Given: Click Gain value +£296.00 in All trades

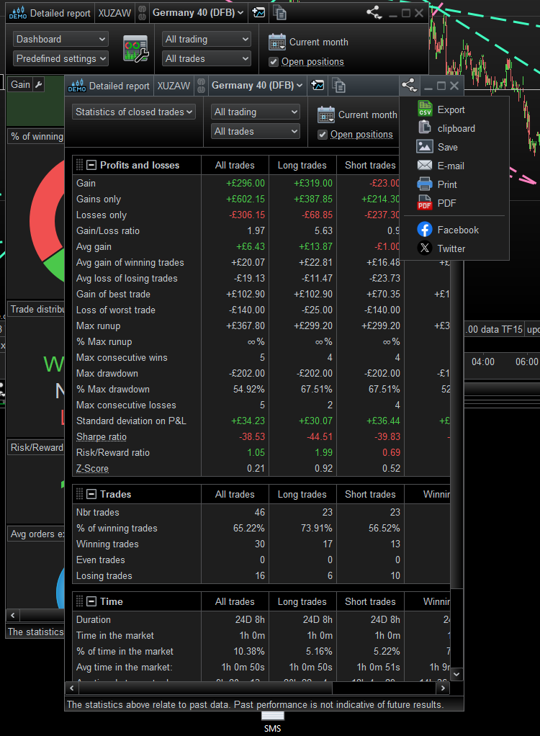Looking at the screenshot, I should [x=246, y=183].
